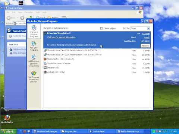179x134 pixels.
Task: Switch to Program Files taskbar button
Action: pos(73,131)
